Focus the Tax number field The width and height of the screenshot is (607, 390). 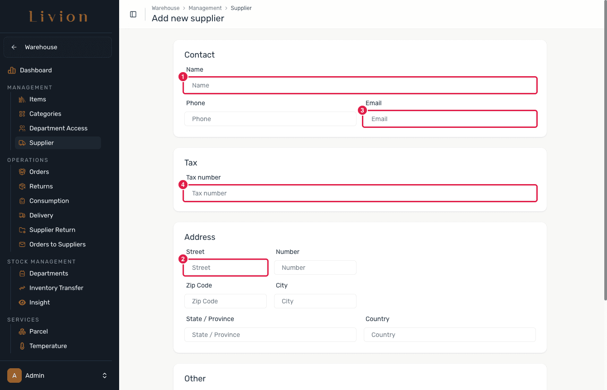click(360, 193)
